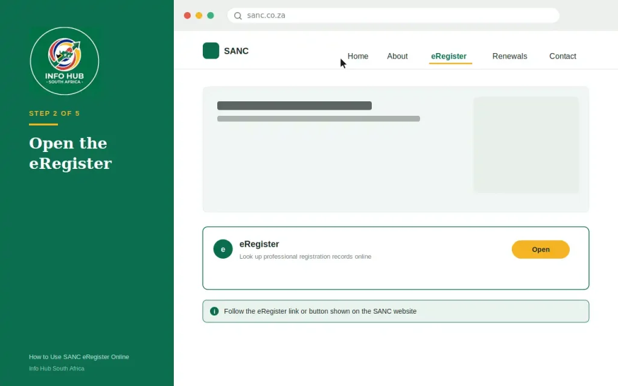Click the green SANC logo square
Viewport: 618px width, 386px height.
211,51
